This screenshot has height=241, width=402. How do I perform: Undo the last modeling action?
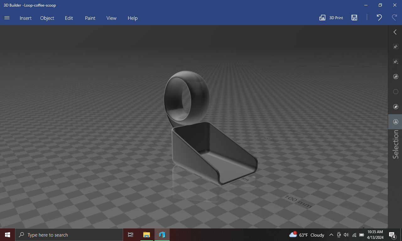379,18
